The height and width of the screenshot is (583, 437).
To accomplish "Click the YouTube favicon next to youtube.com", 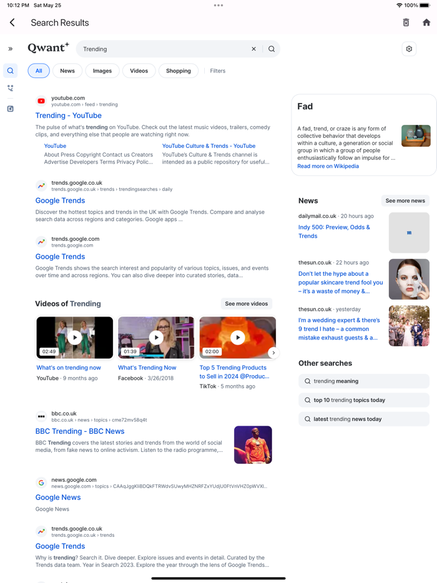I will pos(41,100).
